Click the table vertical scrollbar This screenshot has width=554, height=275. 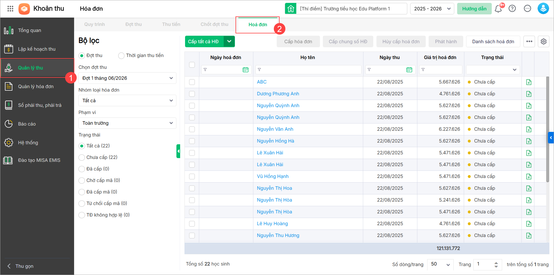pyautogui.click(x=548, y=130)
